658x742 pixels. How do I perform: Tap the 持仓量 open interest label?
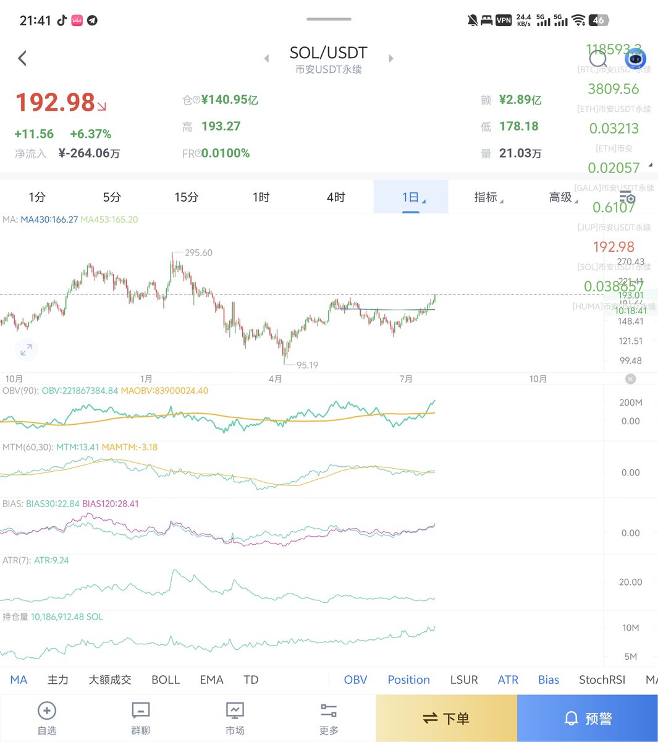point(15,617)
